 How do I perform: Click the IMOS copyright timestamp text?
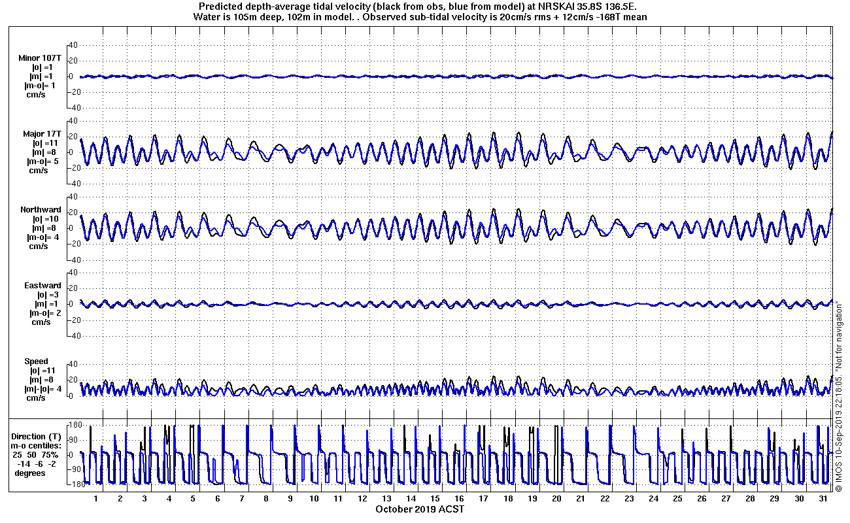[x=840, y=395]
